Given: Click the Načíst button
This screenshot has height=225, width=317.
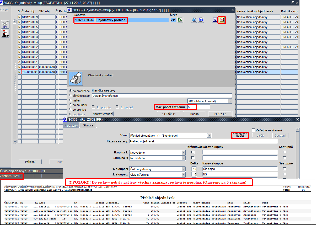Looking at the screenshot, I should tap(240, 136).
